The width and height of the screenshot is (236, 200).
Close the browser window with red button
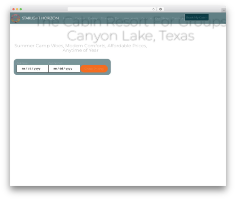point(14,9)
